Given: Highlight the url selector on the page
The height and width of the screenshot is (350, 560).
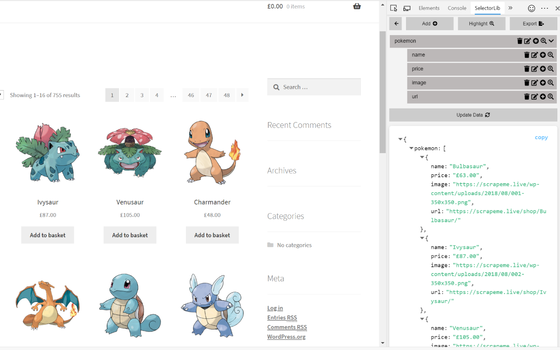Looking at the screenshot, I should point(550,97).
